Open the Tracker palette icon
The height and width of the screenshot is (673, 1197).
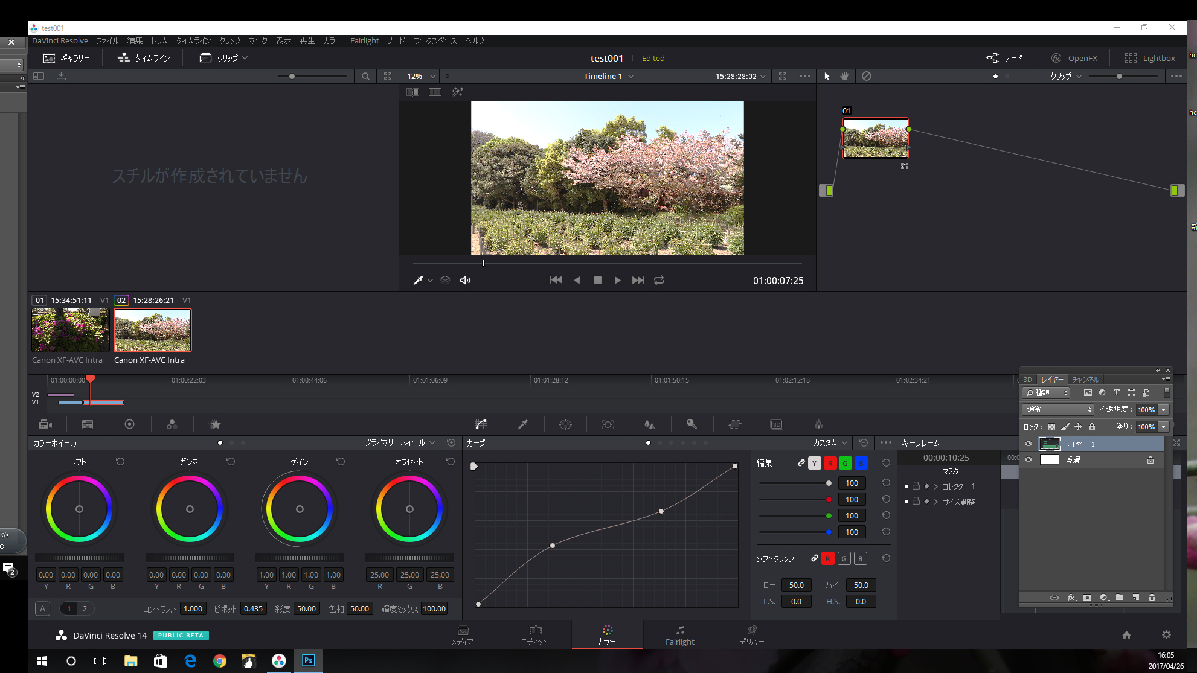click(608, 424)
